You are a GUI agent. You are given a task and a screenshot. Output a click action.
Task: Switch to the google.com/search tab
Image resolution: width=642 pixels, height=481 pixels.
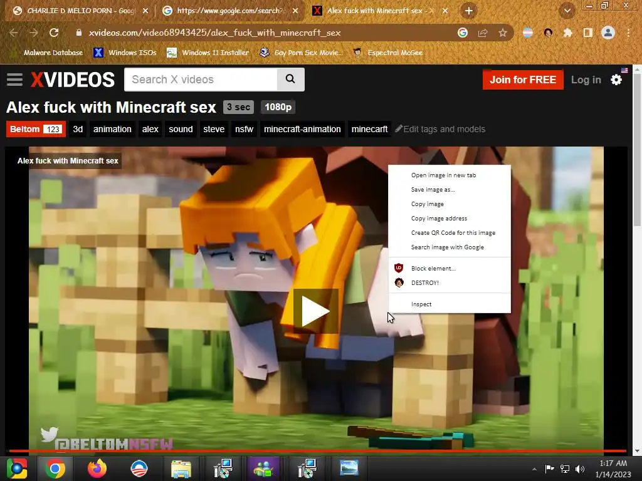[x=231, y=11]
